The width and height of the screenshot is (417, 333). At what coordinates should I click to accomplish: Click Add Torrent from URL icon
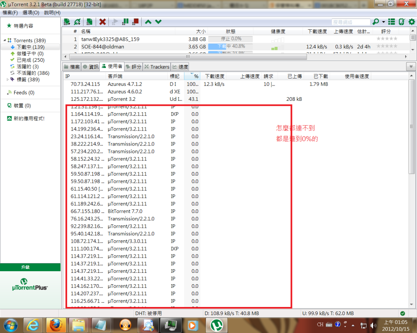tap(77, 22)
